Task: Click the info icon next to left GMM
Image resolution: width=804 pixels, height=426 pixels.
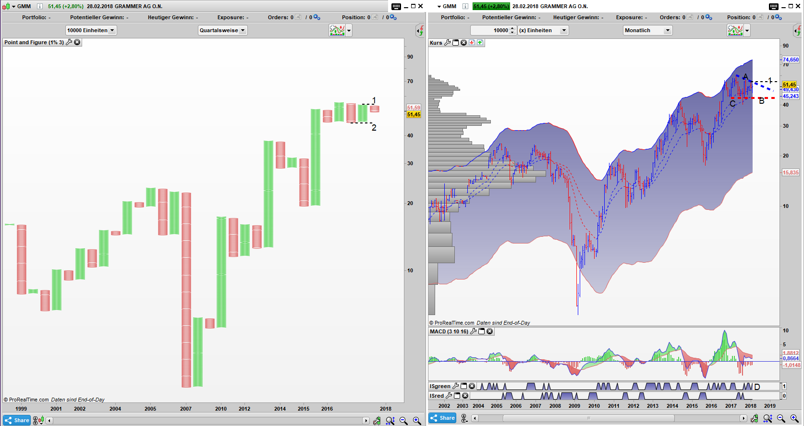Action: (x=40, y=6)
